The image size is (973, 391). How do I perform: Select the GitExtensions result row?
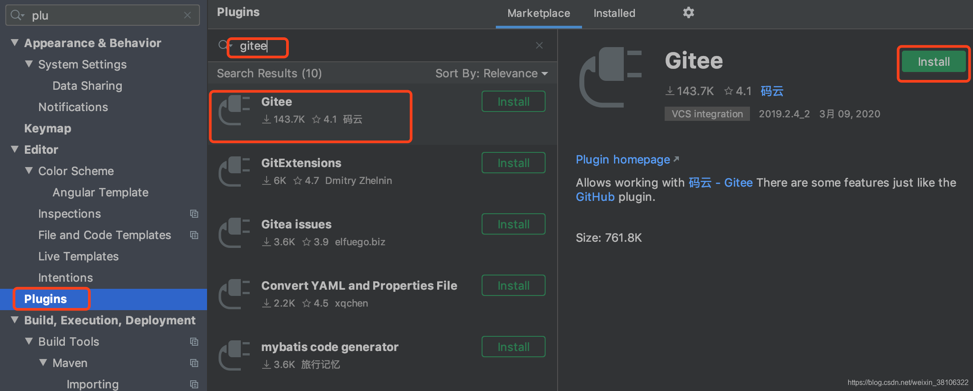[x=383, y=176]
